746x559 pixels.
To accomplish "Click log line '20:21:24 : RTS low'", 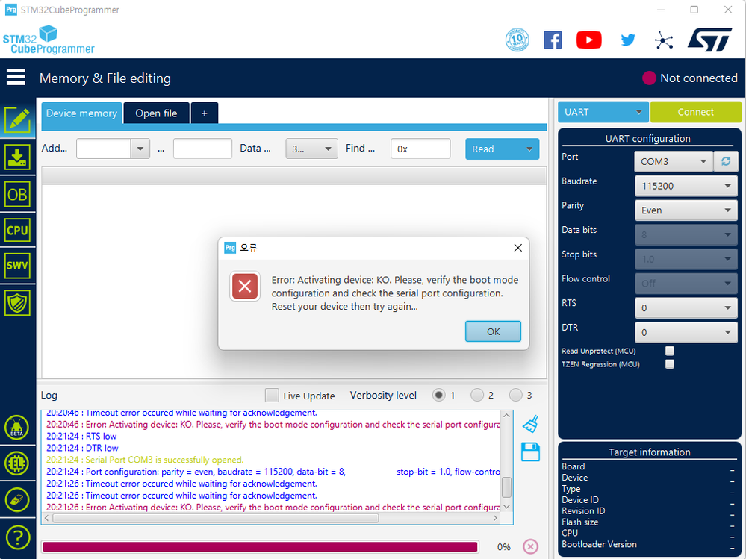I will pyautogui.click(x=81, y=436).
